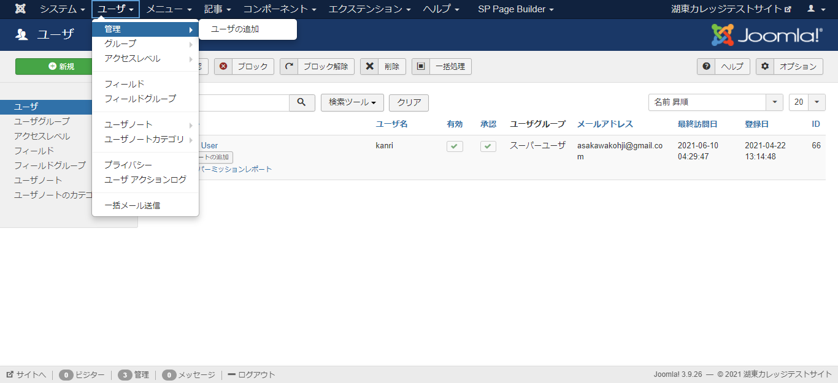Click the クリア button
The width and height of the screenshot is (838, 383).
coord(409,103)
